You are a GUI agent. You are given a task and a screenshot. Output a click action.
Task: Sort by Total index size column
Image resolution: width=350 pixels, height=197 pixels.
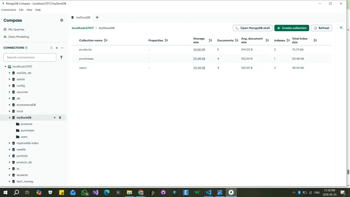[315, 40]
